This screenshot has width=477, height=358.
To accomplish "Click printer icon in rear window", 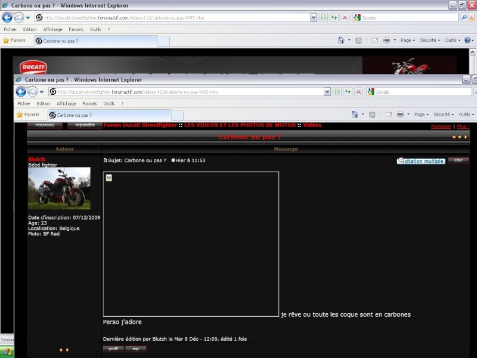I will pyautogui.click(x=386, y=40).
